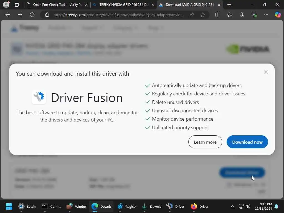Switch to Open Port Check Tool tab
The width and height of the screenshot is (284, 213).
click(57, 5)
